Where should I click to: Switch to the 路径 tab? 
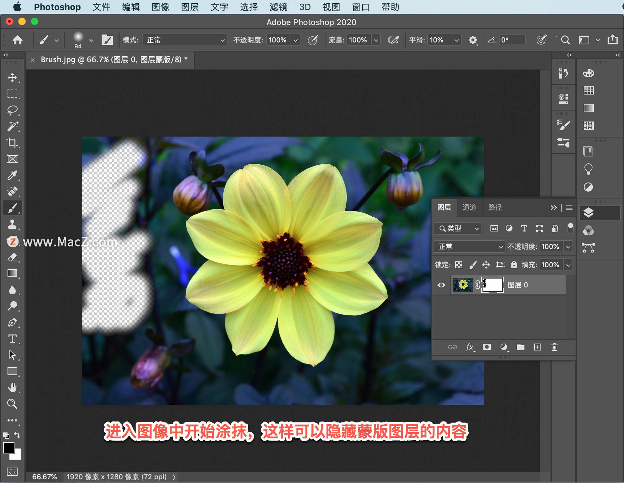[x=495, y=207]
